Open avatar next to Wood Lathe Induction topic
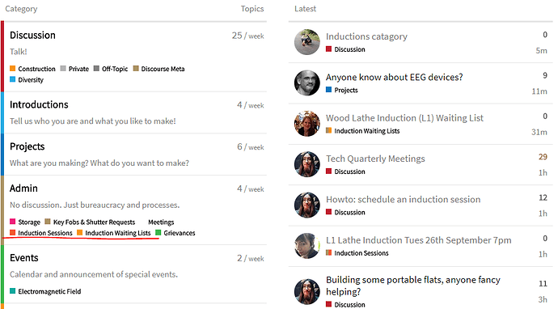This screenshot has width=558, height=309. 307,124
